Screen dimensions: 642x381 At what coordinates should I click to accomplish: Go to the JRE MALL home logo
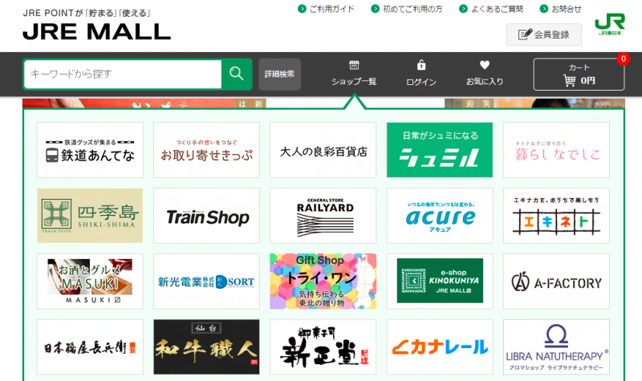(96, 31)
